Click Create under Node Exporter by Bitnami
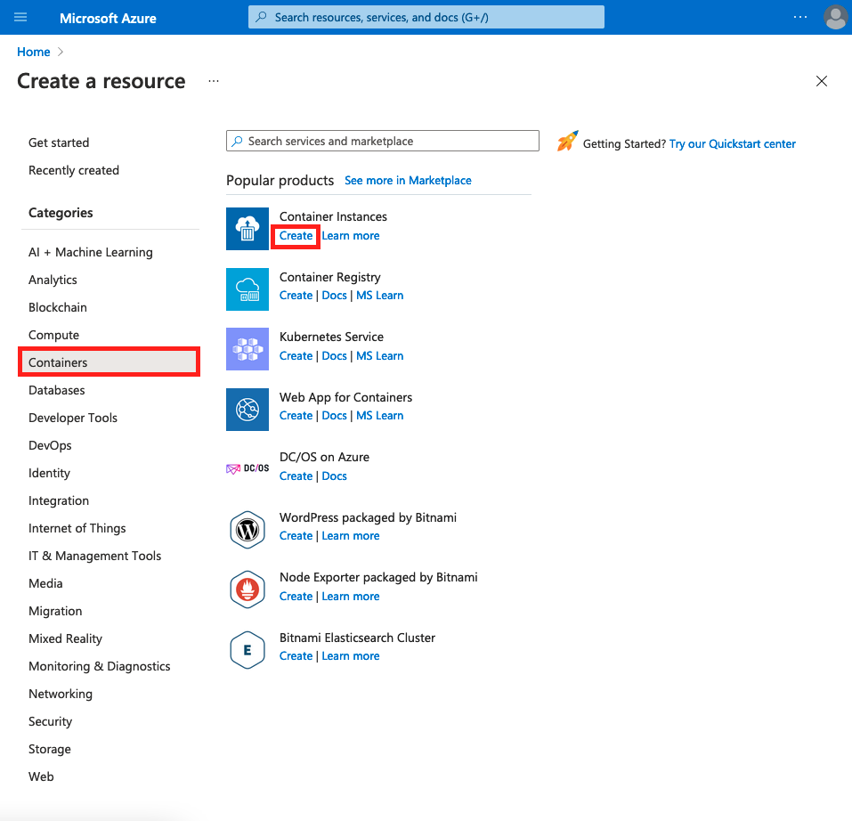Screen dimensions: 852x821 pos(296,596)
